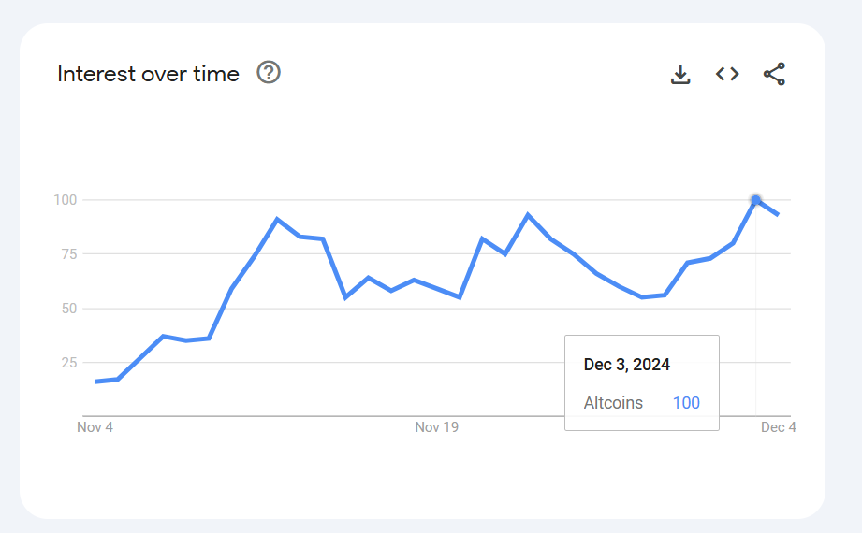Click the Altcoins label in the tooltip
This screenshot has width=862, height=533.
(613, 403)
